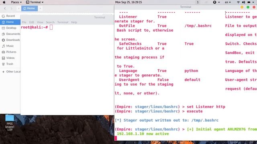Screen dimensions: 257x144
Task: Click the plus icon beside Other Locations
Action: [3, 72]
